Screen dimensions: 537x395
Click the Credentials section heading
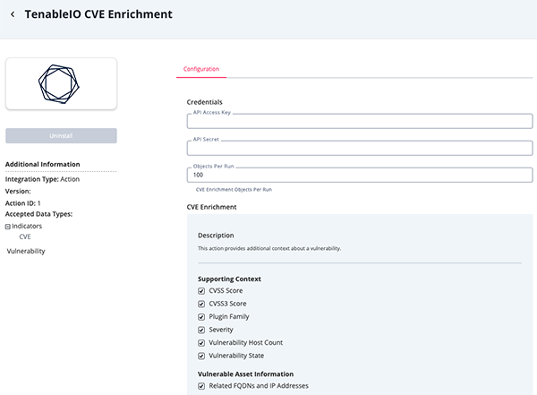tap(204, 102)
